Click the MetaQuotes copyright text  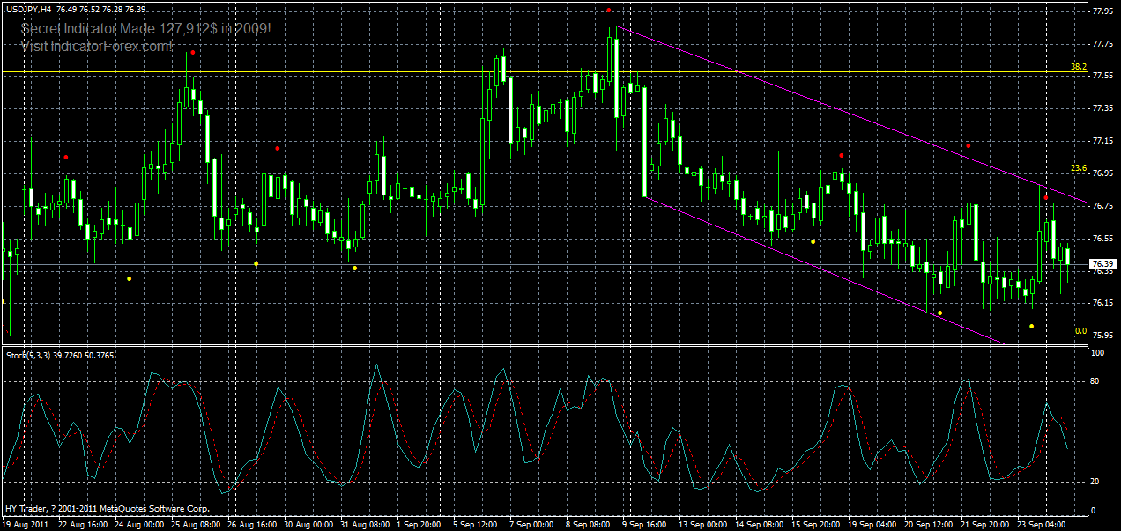pos(106,509)
